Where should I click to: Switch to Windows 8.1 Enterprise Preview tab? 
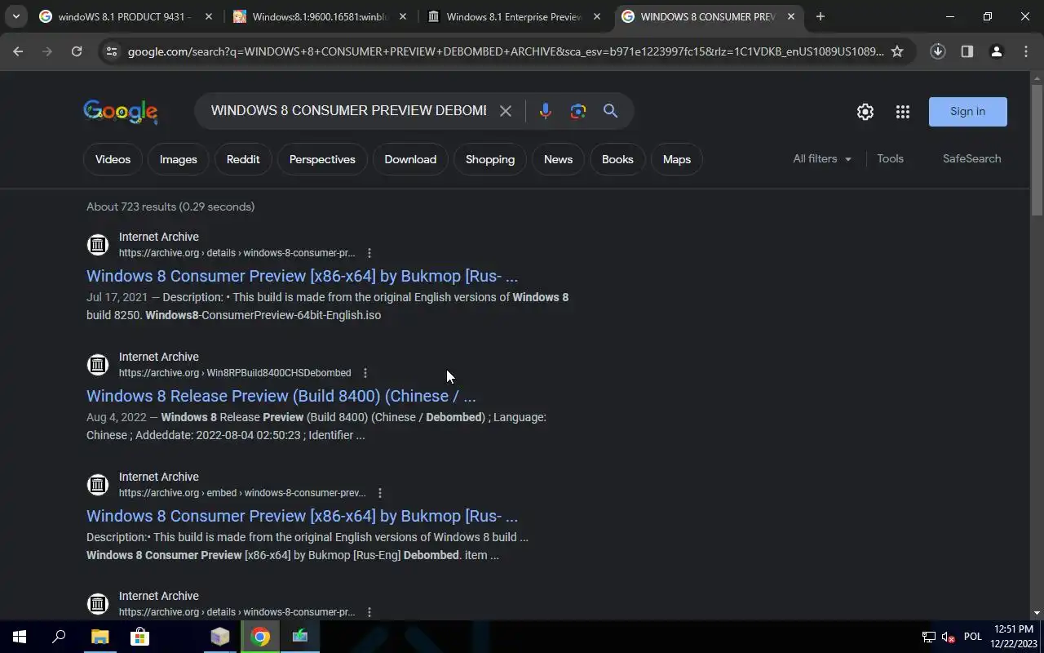(514, 16)
